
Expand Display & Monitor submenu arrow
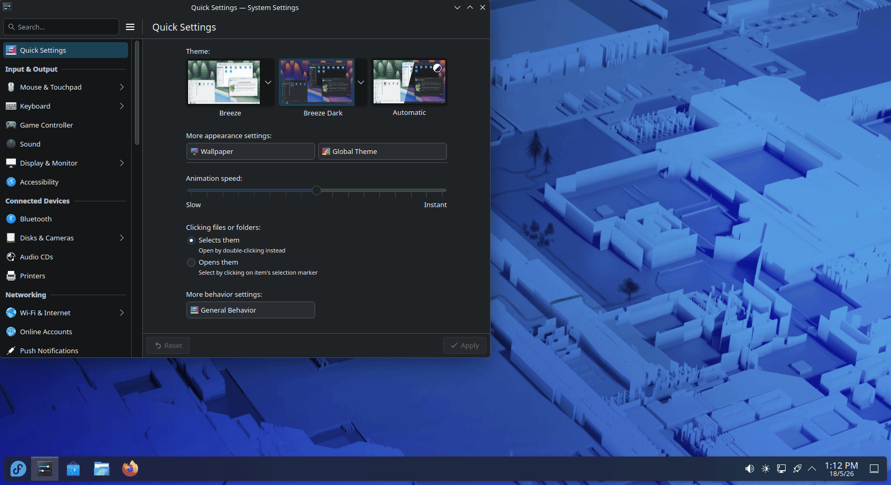point(122,163)
